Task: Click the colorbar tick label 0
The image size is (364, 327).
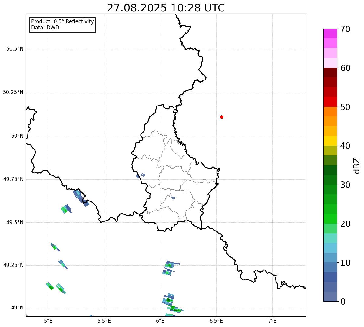Action: (343, 302)
